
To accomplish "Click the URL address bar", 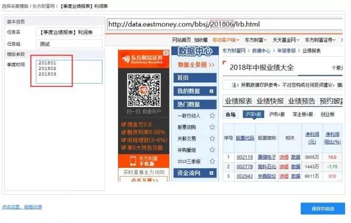I will click(225, 24).
